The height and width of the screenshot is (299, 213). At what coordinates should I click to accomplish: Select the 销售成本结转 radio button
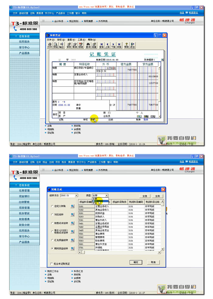coord(52,223)
